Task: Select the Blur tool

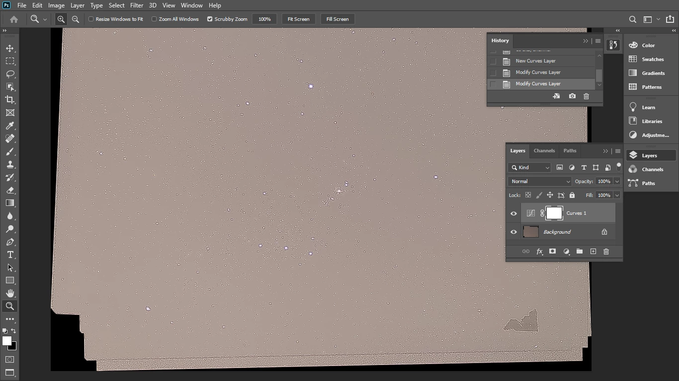Action: click(x=10, y=216)
